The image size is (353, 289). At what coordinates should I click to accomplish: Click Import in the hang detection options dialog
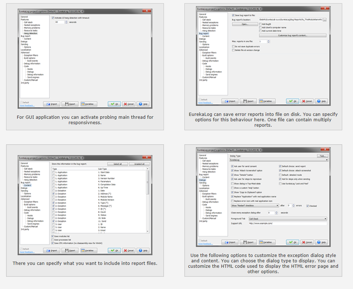click(51, 104)
